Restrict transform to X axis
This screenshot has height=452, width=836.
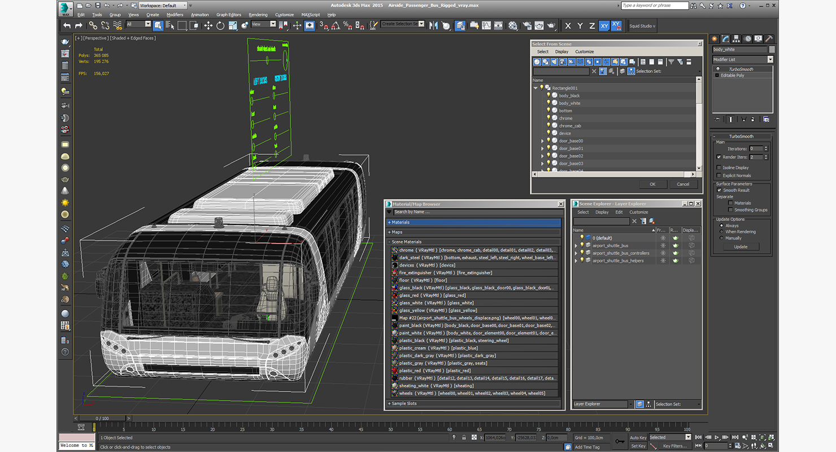point(568,25)
